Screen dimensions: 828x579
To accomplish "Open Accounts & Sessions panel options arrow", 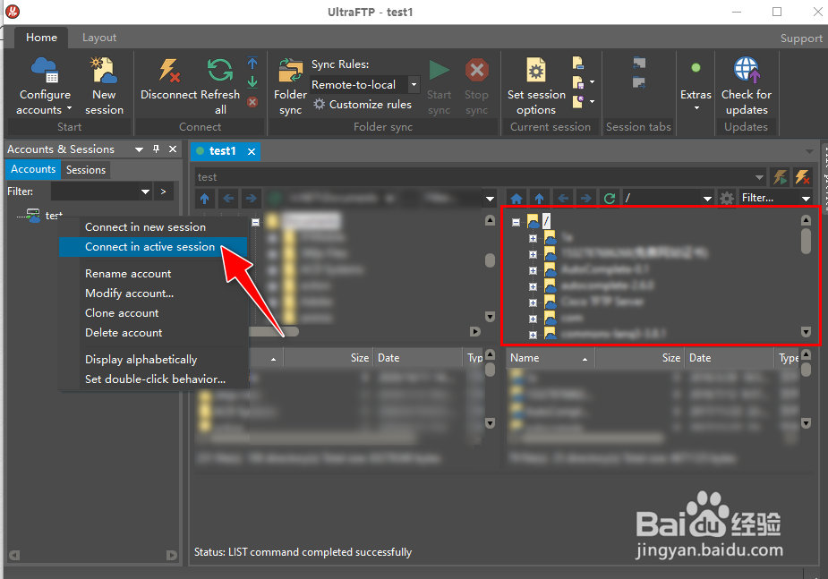I will click(x=139, y=149).
